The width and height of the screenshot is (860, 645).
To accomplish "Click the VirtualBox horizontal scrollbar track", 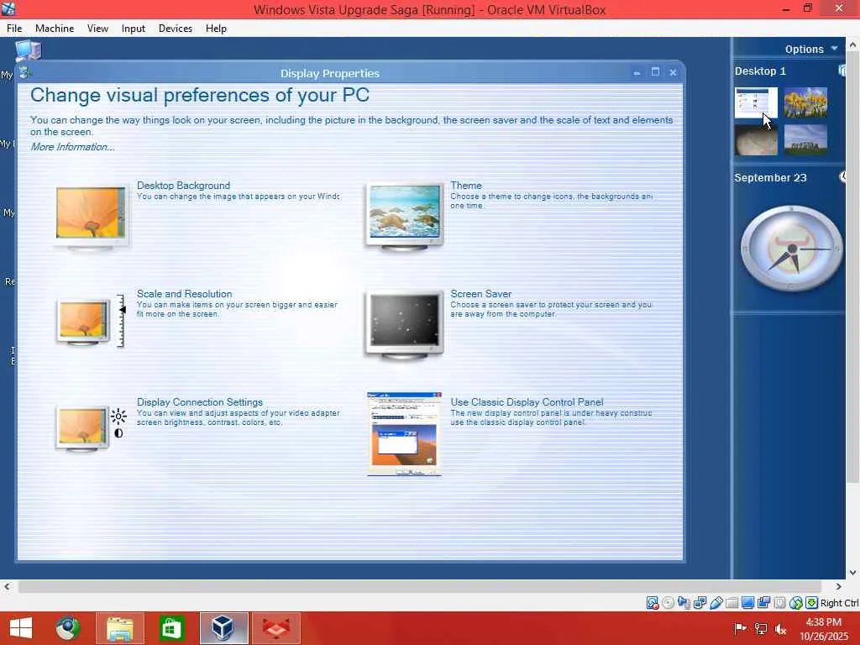I will pyautogui.click(x=420, y=586).
